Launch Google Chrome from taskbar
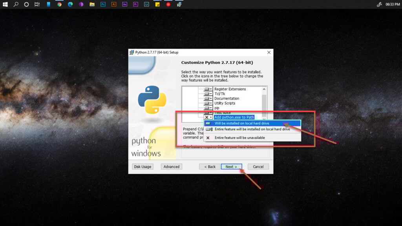The height and width of the screenshot is (226, 402). click(x=60, y=4)
